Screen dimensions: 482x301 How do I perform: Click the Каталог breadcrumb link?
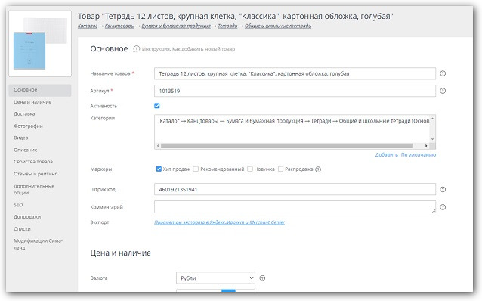point(88,26)
